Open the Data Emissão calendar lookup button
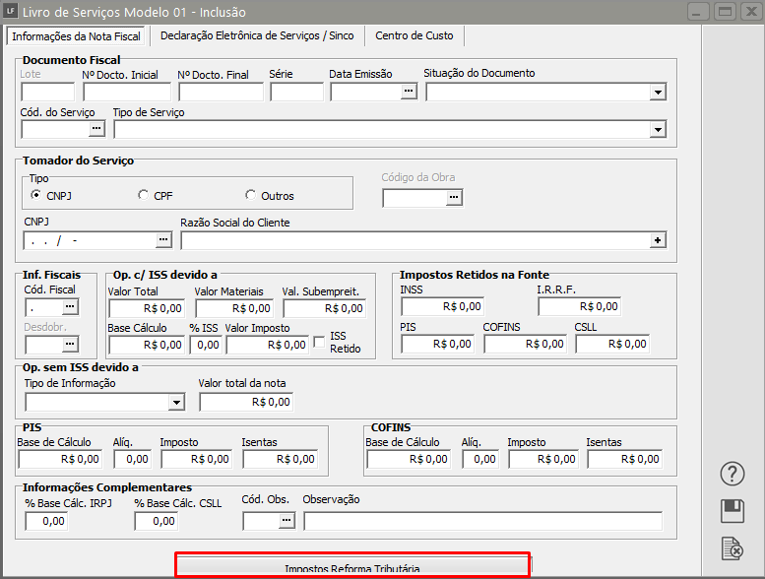The height and width of the screenshot is (579, 765). tap(409, 92)
